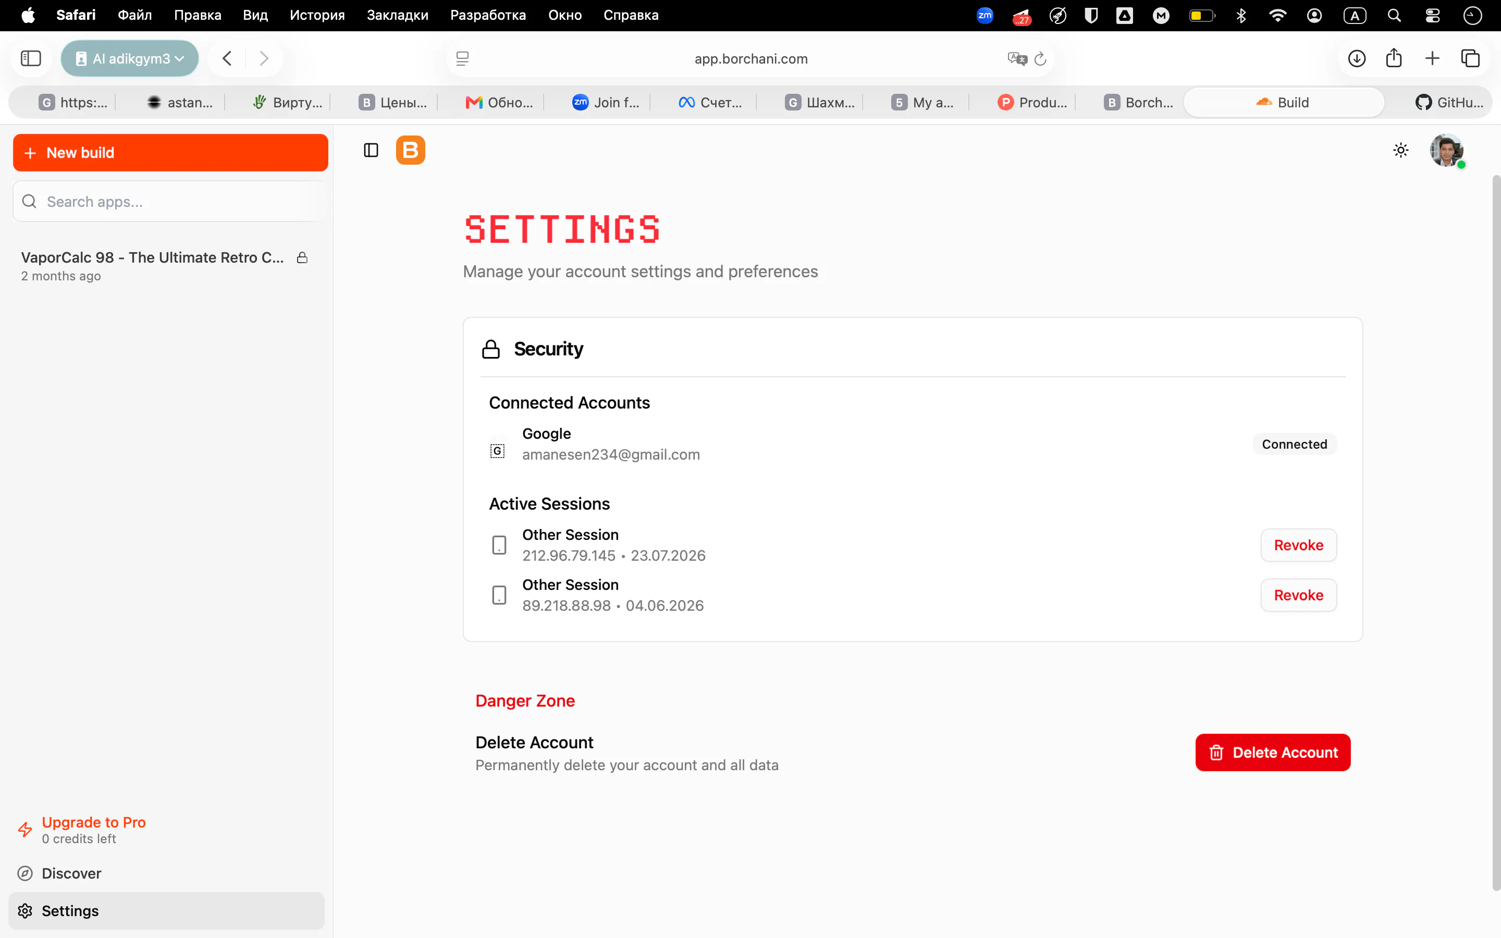Click the Safari share icon
The width and height of the screenshot is (1501, 938).
tap(1394, 58)
